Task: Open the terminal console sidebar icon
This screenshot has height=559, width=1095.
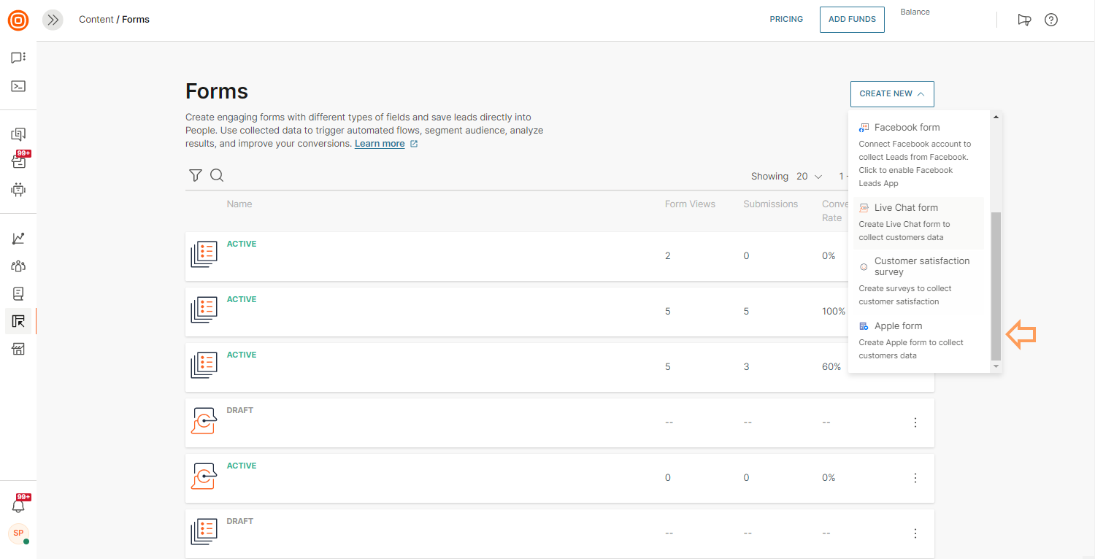Action: click(x=18, y=86)
